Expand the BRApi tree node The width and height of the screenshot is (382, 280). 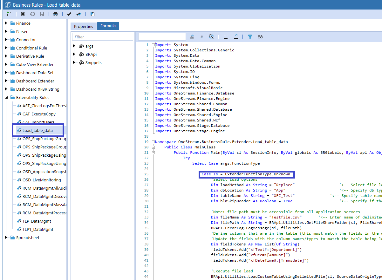click(74, 54)
